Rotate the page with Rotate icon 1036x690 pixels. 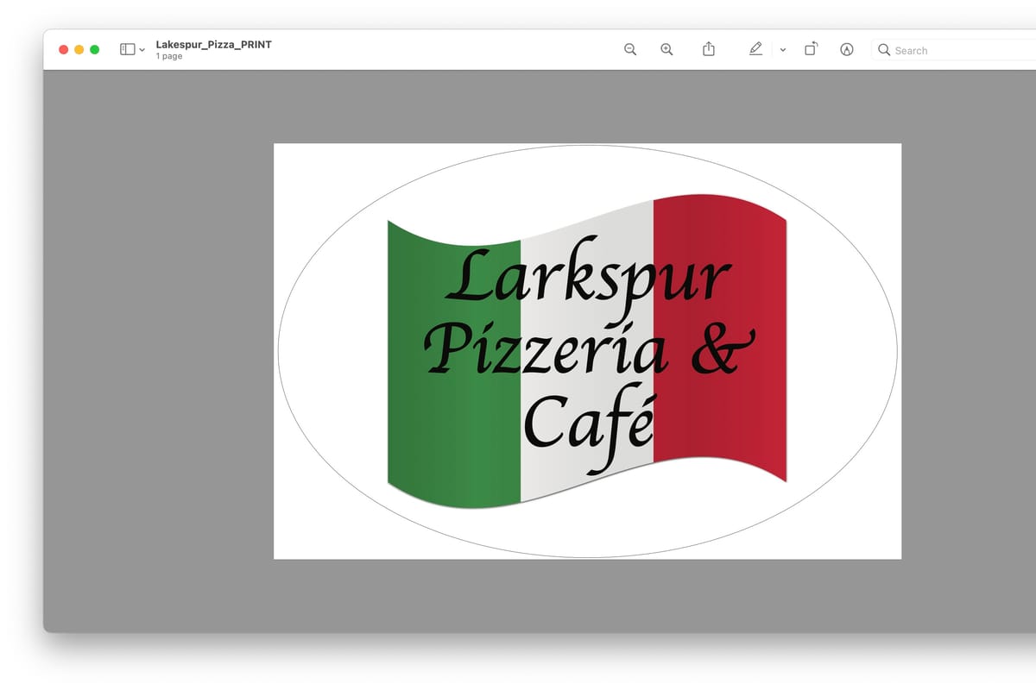tap(811, 49)
